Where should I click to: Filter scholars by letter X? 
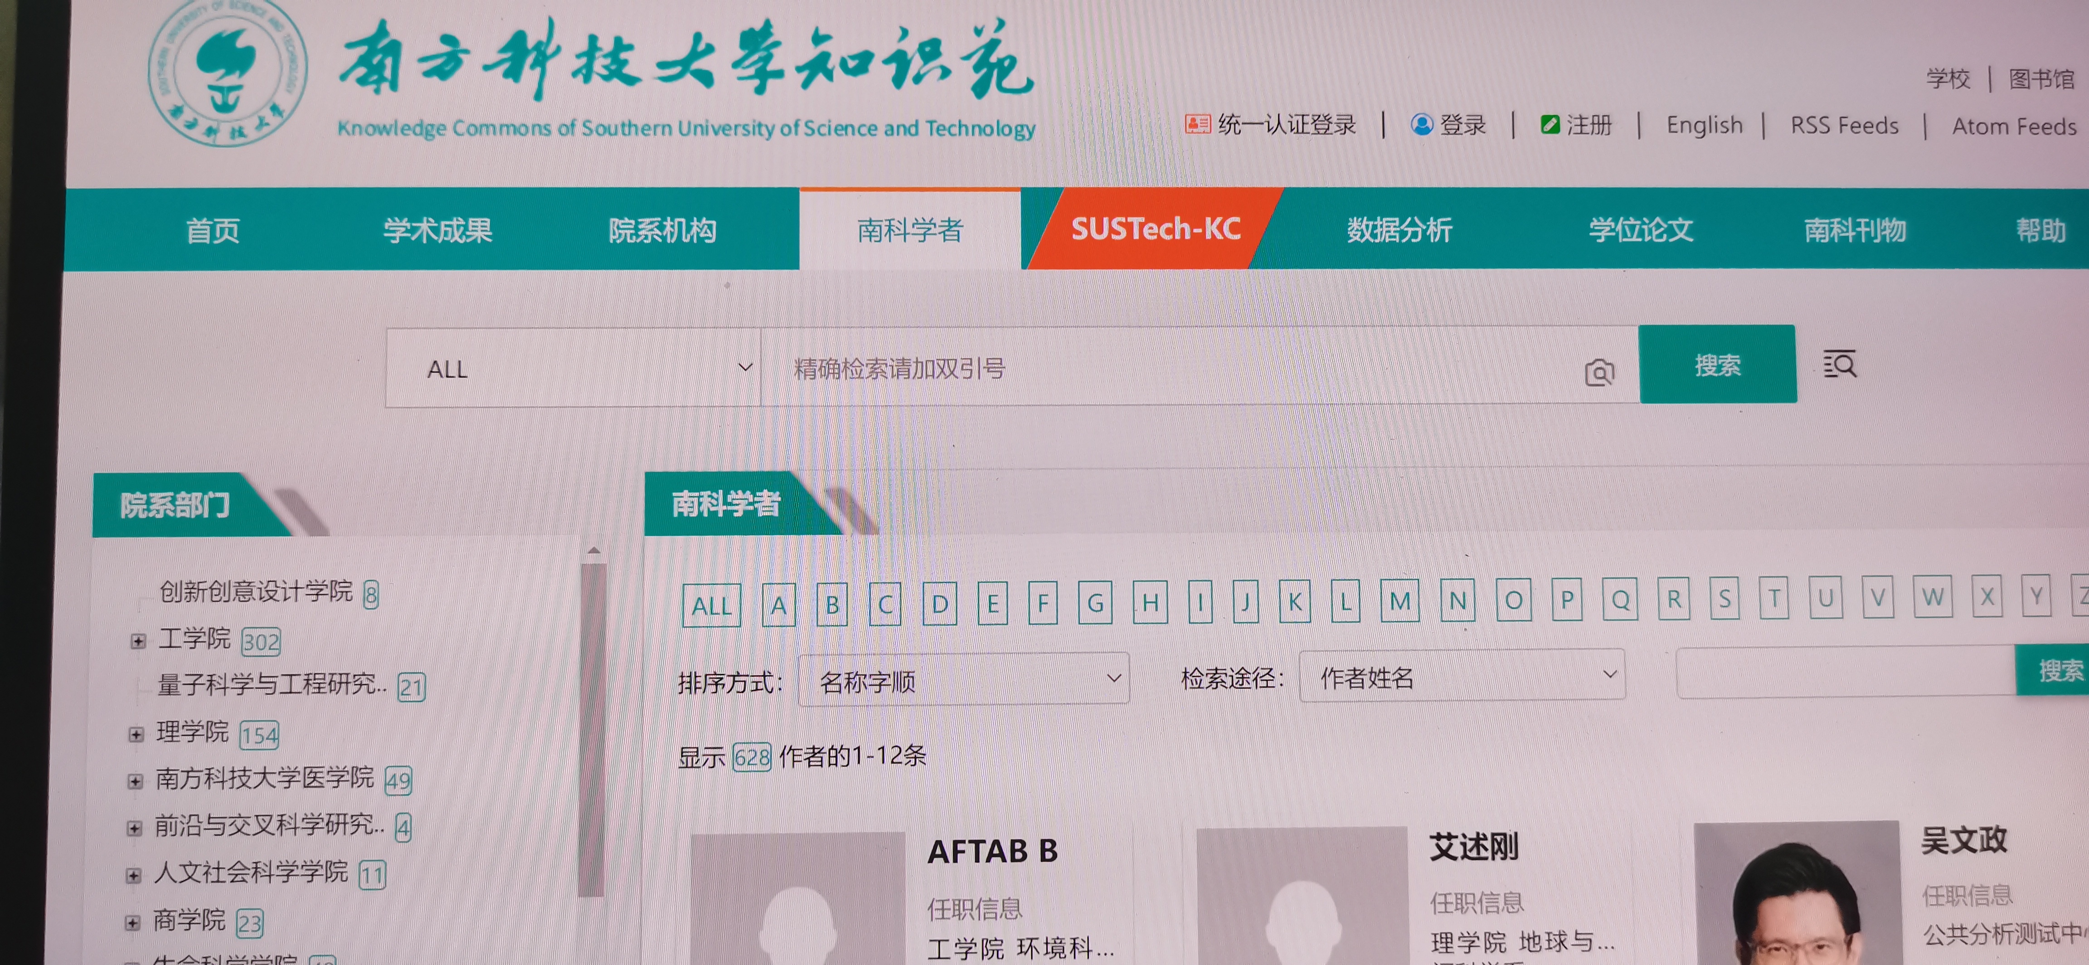(1987, 597)
